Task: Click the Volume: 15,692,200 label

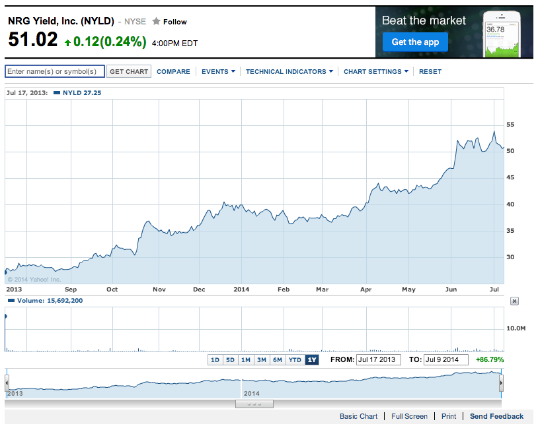Action: click(50, 301)
